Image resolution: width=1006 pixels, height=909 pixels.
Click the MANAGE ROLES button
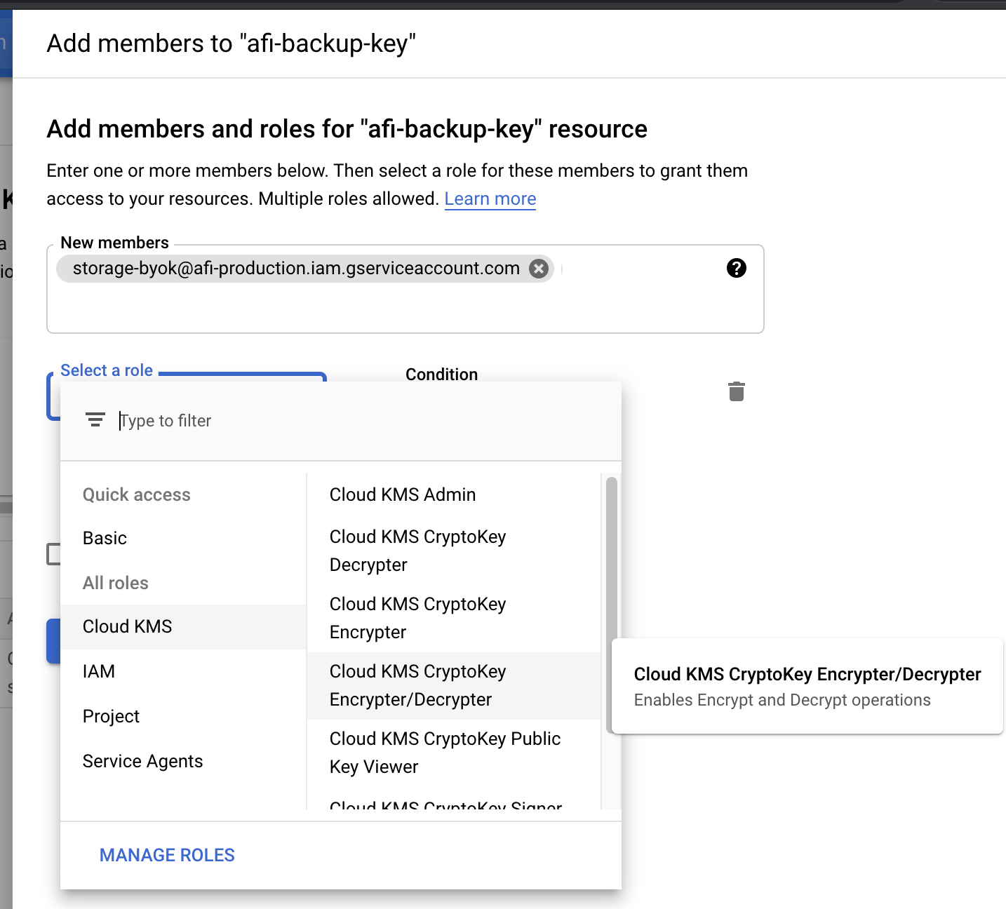[x=167, y=855]
